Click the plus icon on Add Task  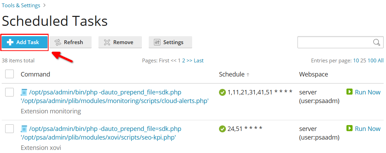10,42
